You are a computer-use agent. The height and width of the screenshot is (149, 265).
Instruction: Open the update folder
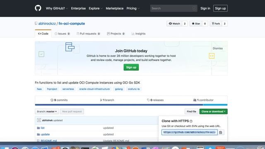pos(45,134)
